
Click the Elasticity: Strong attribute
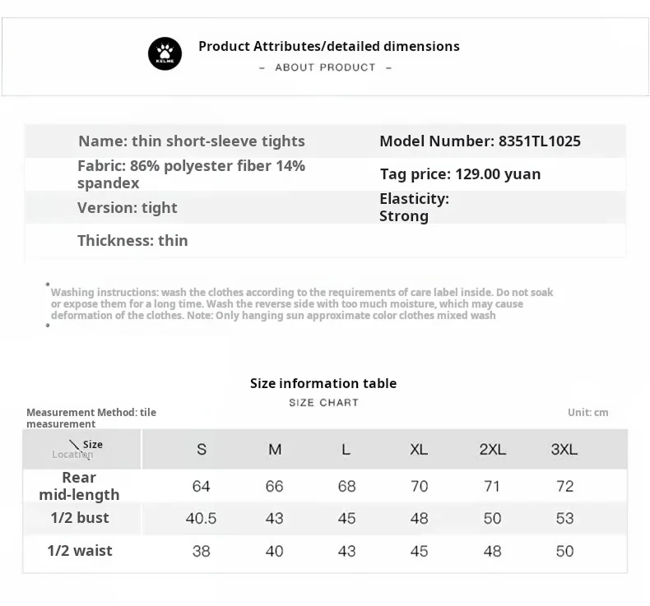coord(414,207)
